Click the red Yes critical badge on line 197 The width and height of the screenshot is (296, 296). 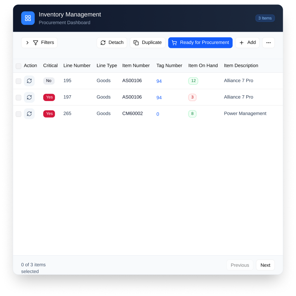pos(49,97)
